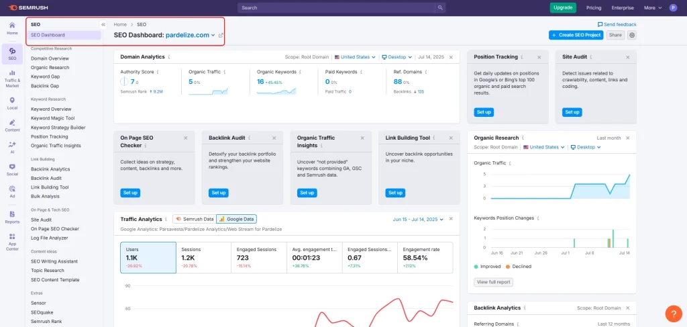Open Reports section icon
The width and height of the screenshot is (687, 327).
(x=12, y=217)
